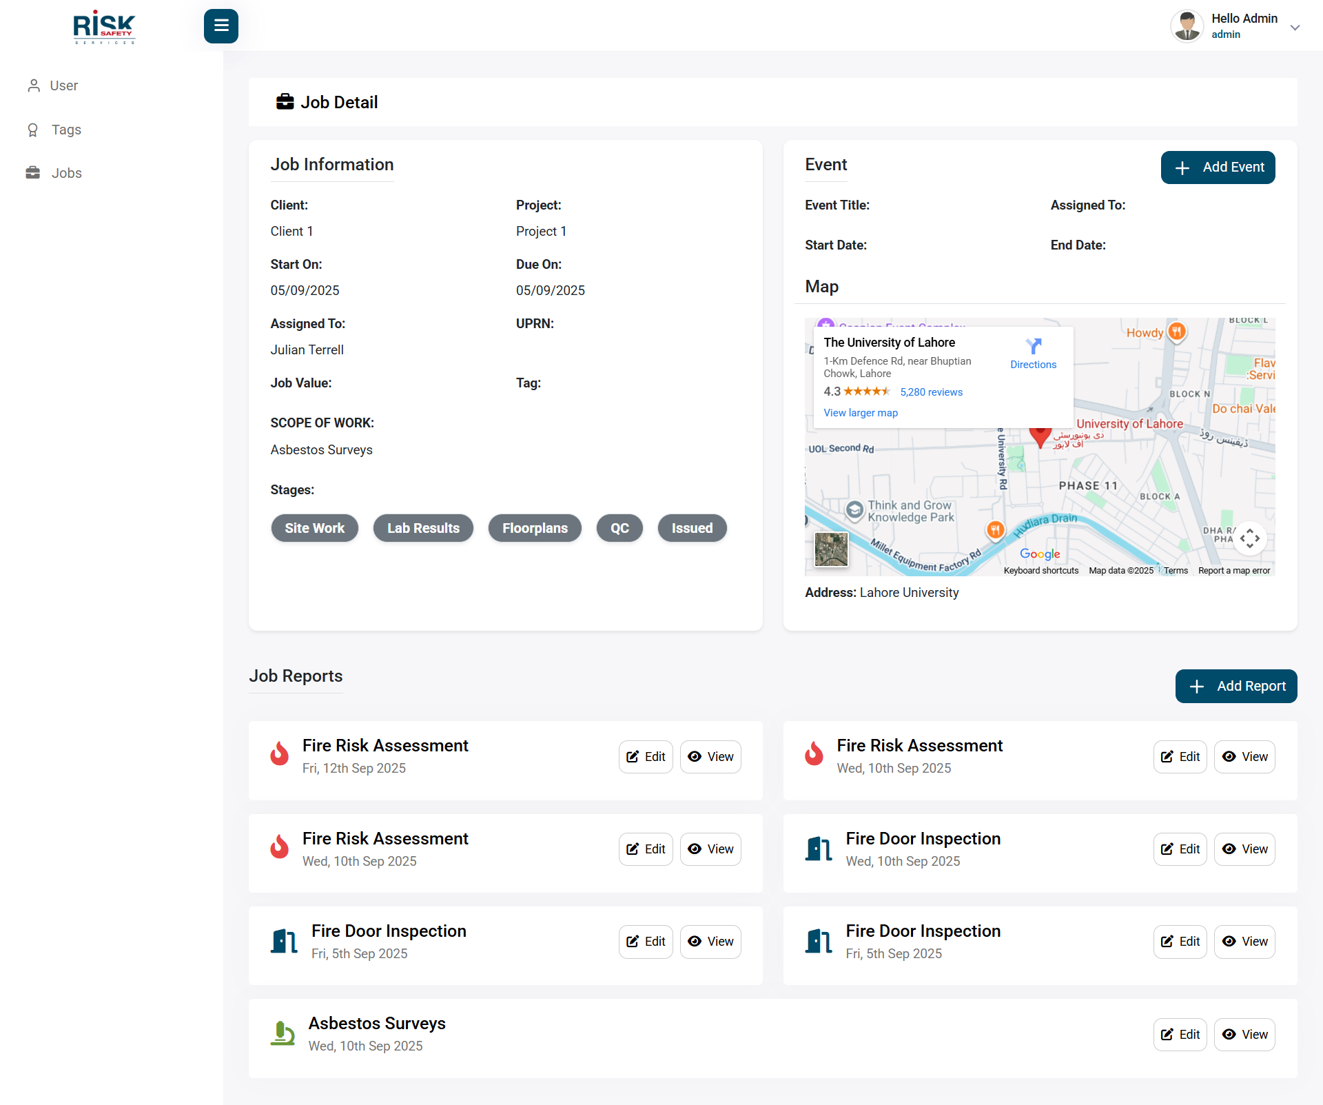The image size is (1323, 1105).
Task: View the Asbestos Surveys report
Action: click(x=1244, y=1034)
